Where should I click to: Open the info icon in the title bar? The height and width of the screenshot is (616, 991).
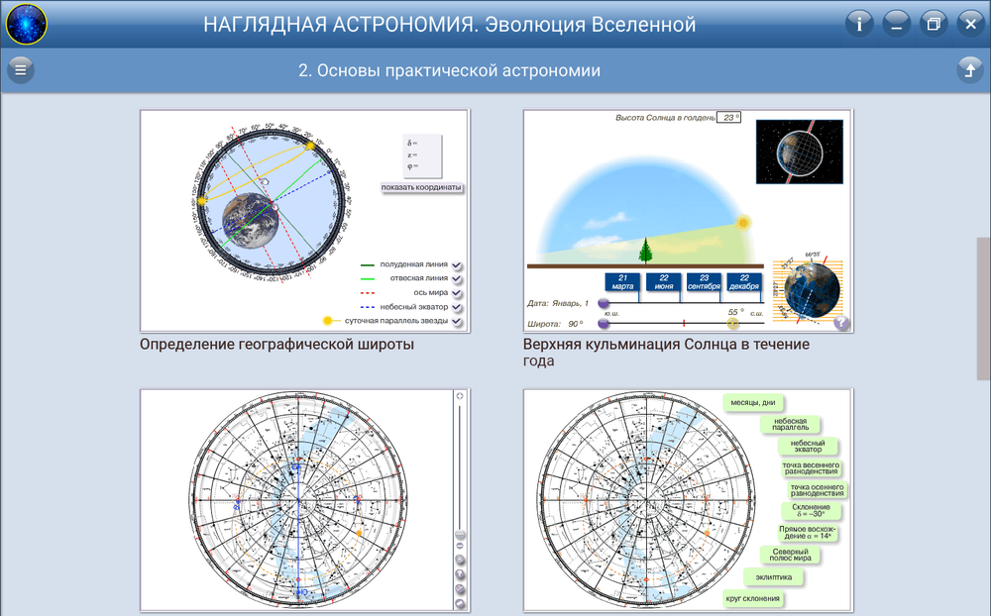click(x=858, y=23)
